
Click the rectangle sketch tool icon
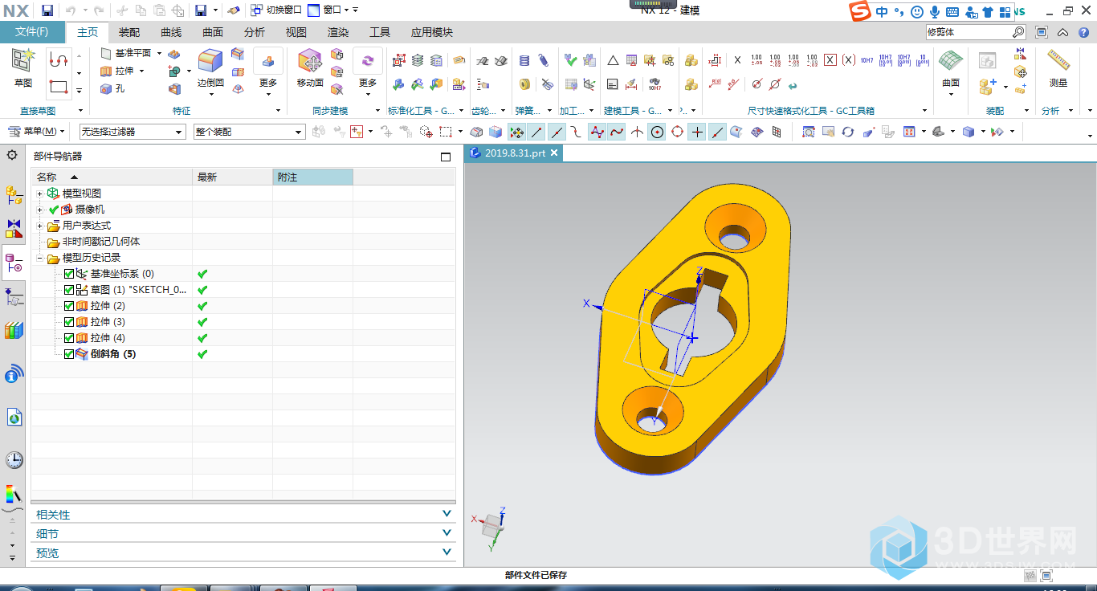pyautogui.click(x=59, y=87)
